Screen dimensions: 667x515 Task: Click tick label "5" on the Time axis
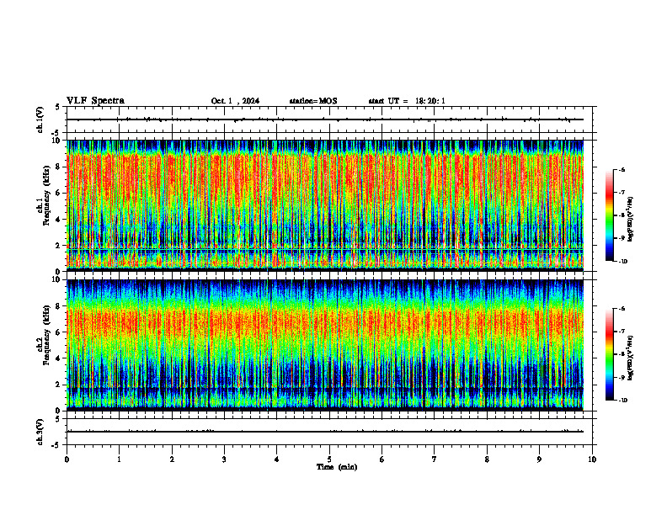click(329, 459)
